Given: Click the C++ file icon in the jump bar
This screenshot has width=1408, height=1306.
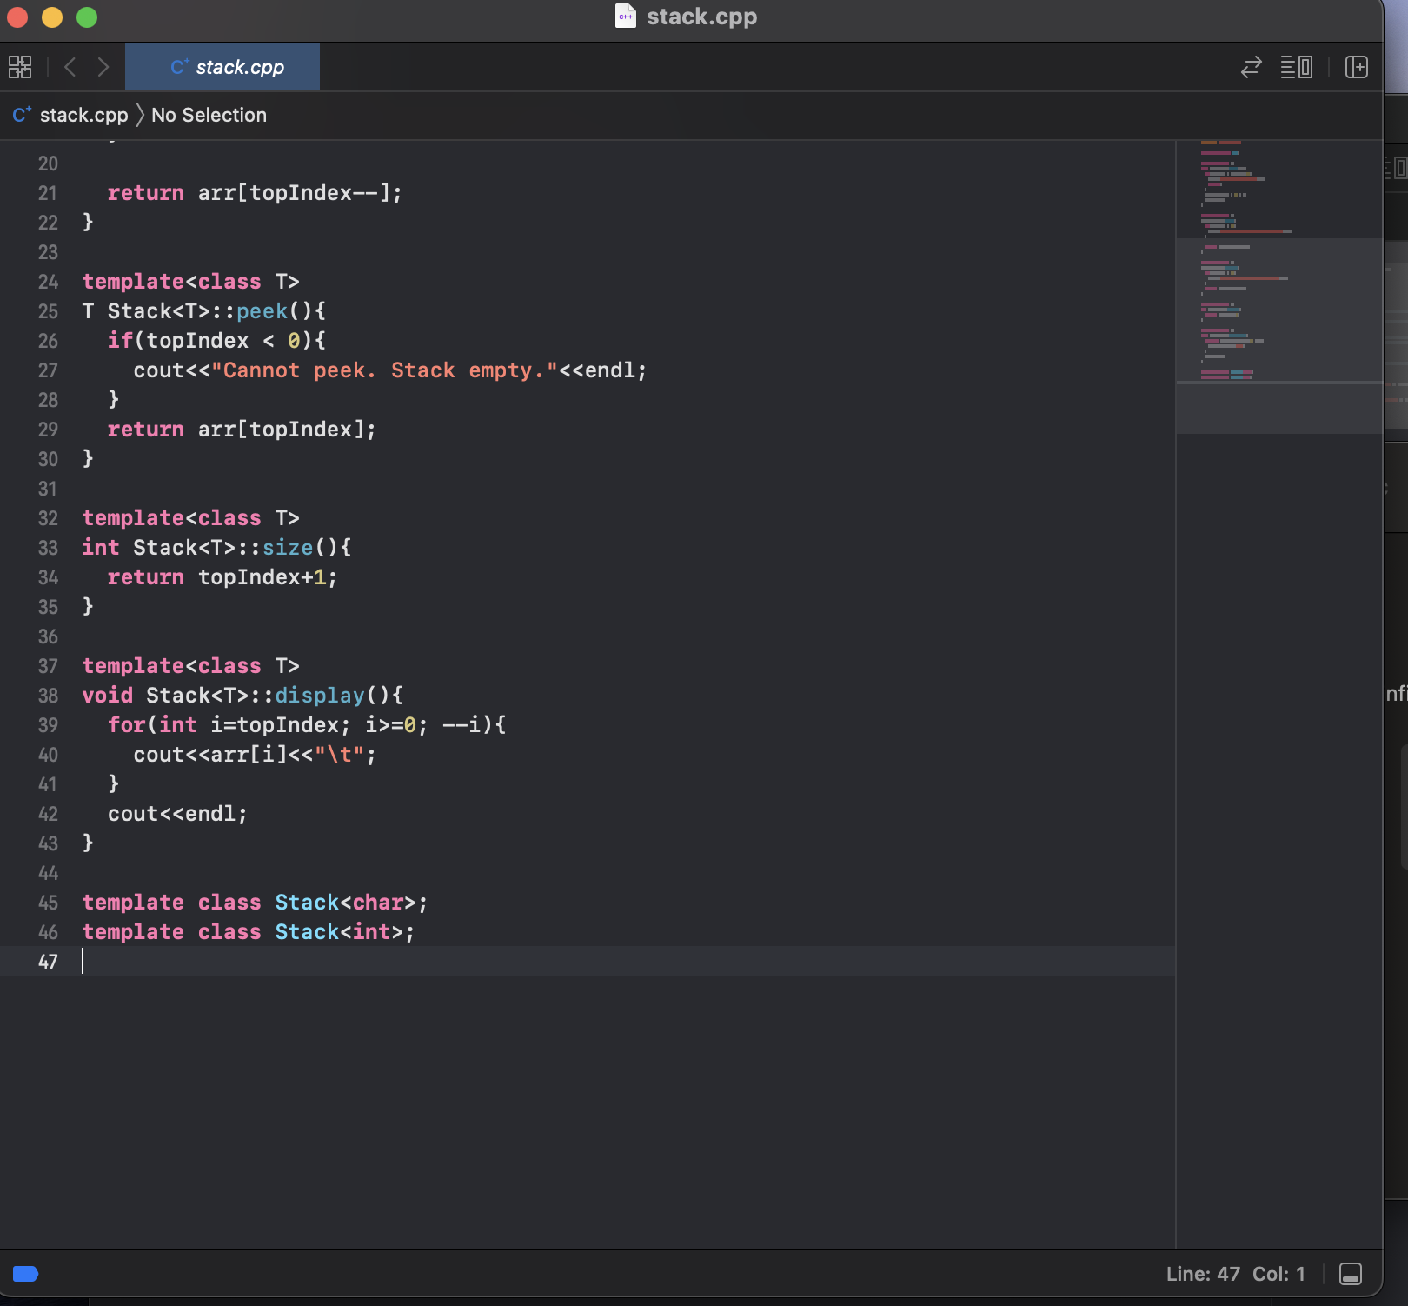Looking at the screenshot, I should 21,114.
